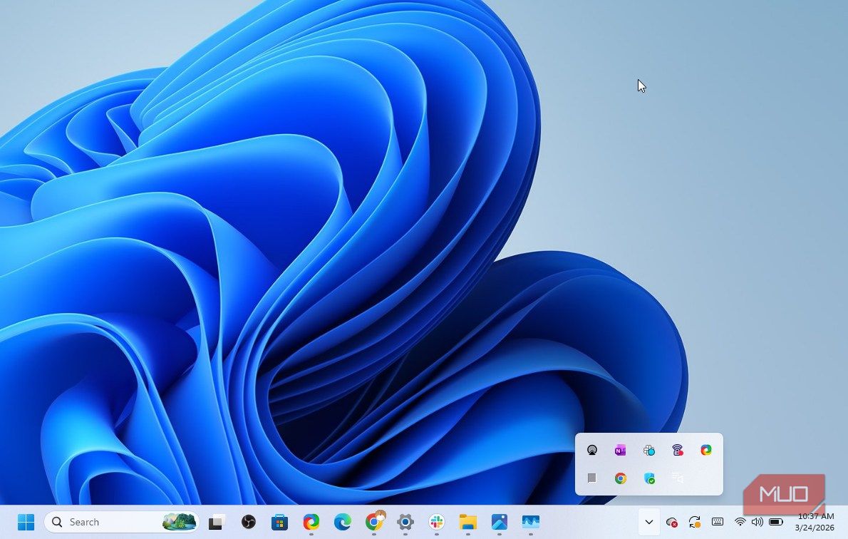Collapse the hidden icons tray chevron
The image size is (848, 539).
pyautogui.click(x=649, y=522)
